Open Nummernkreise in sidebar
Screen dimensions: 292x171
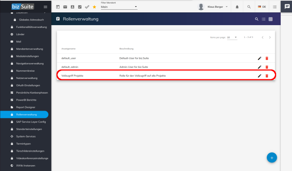pos(25,71)
